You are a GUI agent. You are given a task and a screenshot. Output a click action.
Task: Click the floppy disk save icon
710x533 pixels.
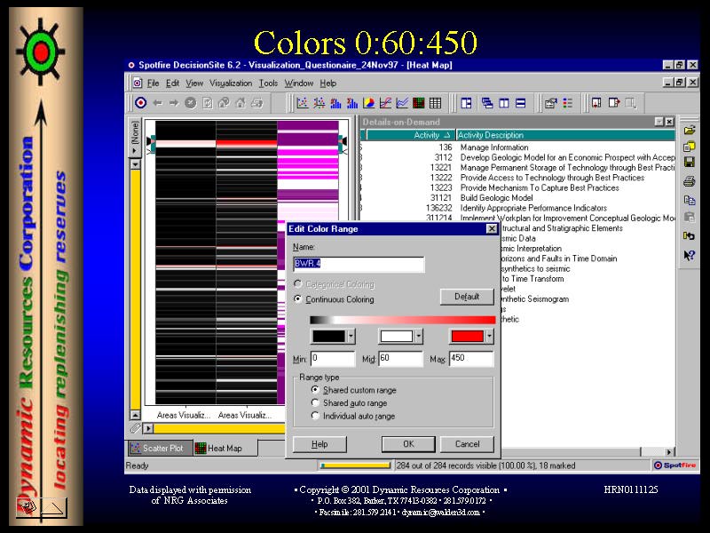(690, 163)
